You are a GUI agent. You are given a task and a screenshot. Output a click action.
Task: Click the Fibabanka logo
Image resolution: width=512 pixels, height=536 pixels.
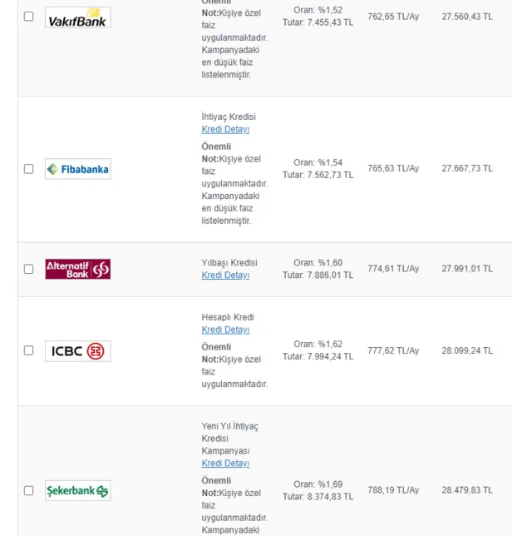(x=77, y=169)
